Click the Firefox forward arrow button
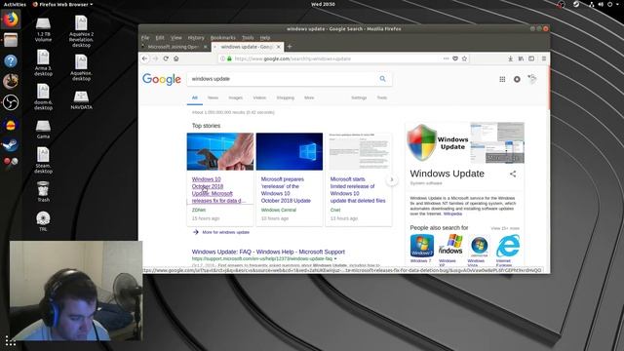This screenshot has height=351, width=624. click(155, 58)
